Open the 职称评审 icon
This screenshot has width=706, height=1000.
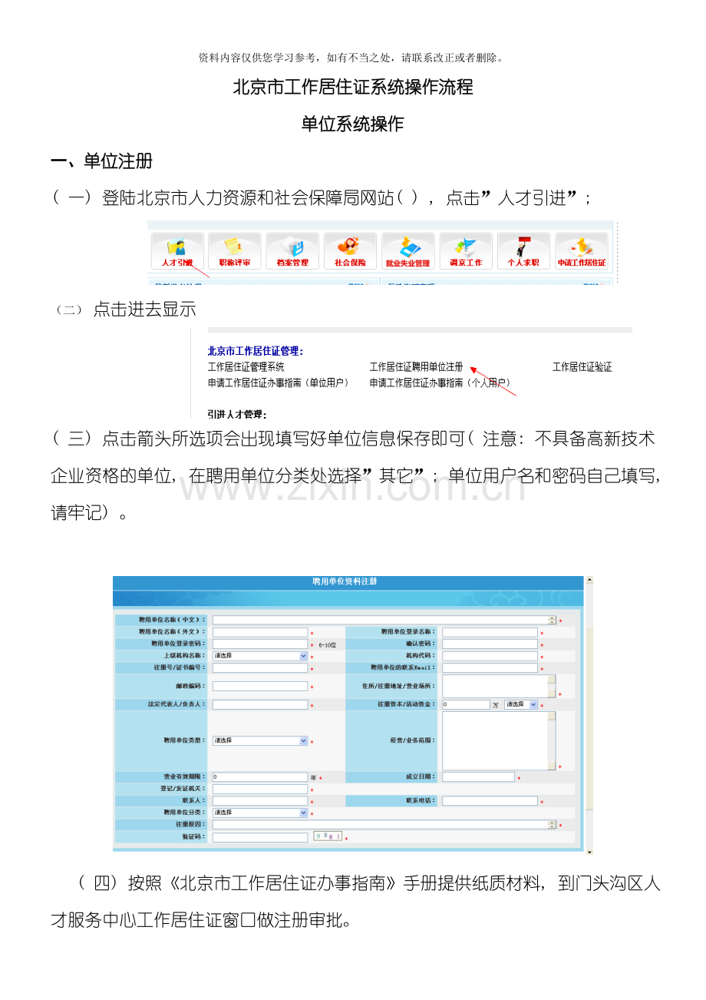pyautogui.click(x=235, y=251)
